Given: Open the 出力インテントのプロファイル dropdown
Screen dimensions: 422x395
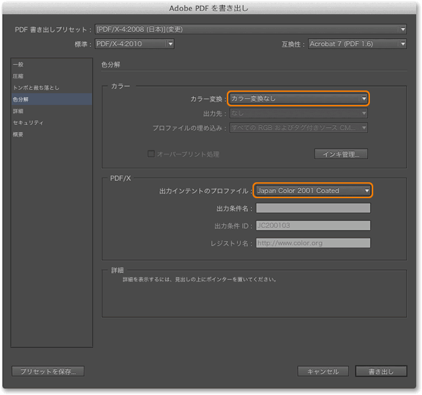Looking at the screenshot, I should click(313, 191).
